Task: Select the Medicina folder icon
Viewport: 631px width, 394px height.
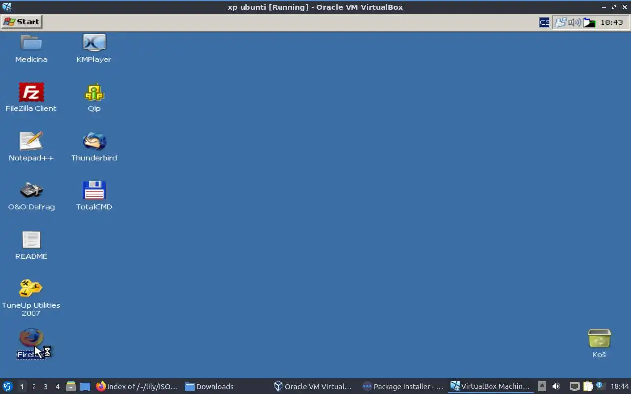Action: pyautogui.click(x=31, y=49)
